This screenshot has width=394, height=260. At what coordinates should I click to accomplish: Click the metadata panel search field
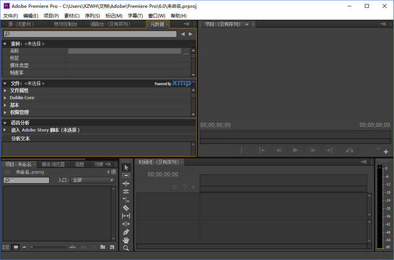pos(90,34)
